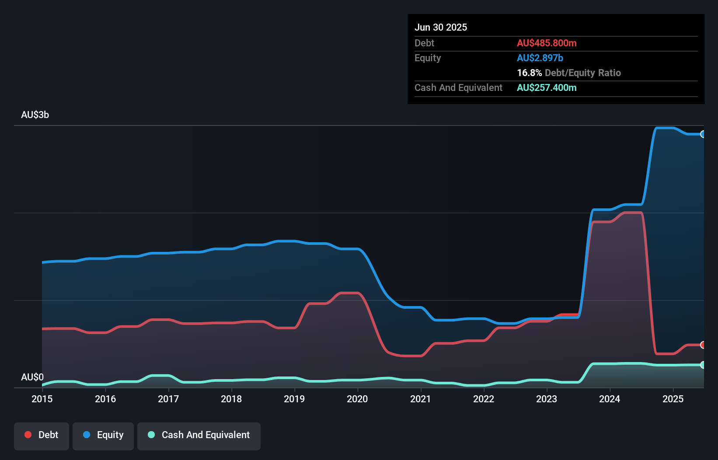718x460 pixels.
Task: Toggle the Cash And Equivalent series
Action: pos(199,435)
